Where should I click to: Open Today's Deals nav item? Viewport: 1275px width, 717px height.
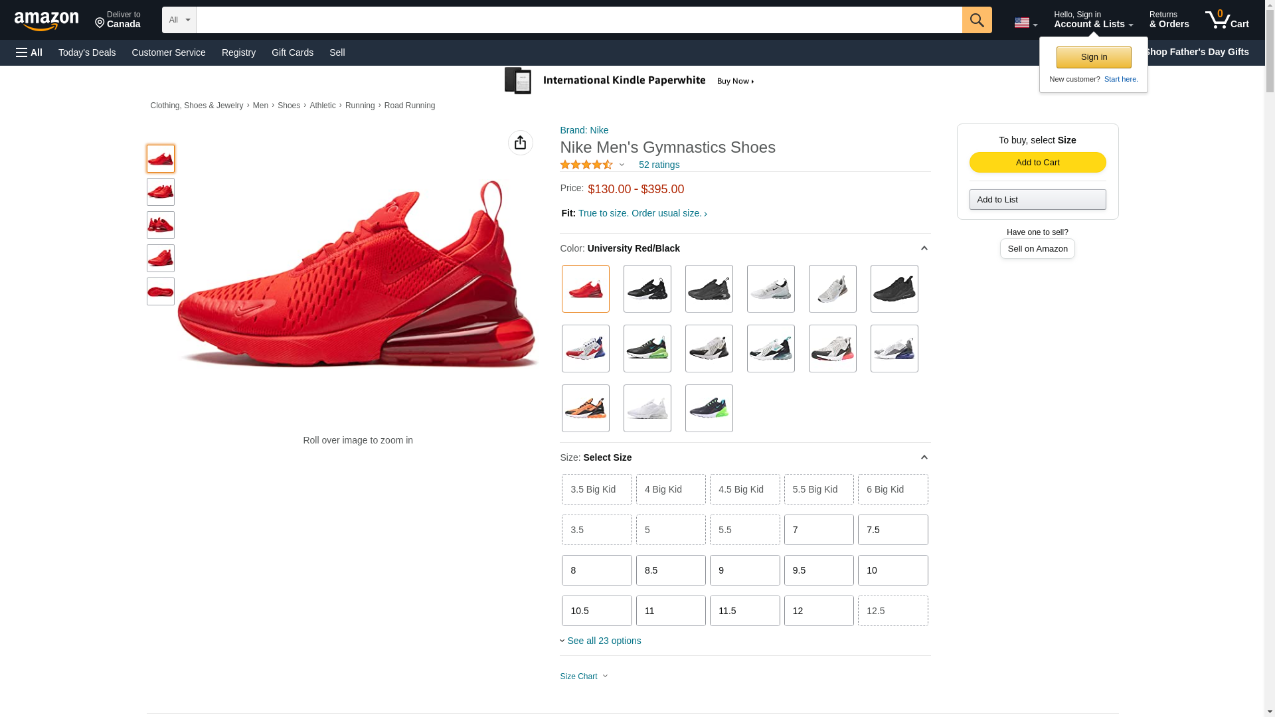click(x=87, y=52)
